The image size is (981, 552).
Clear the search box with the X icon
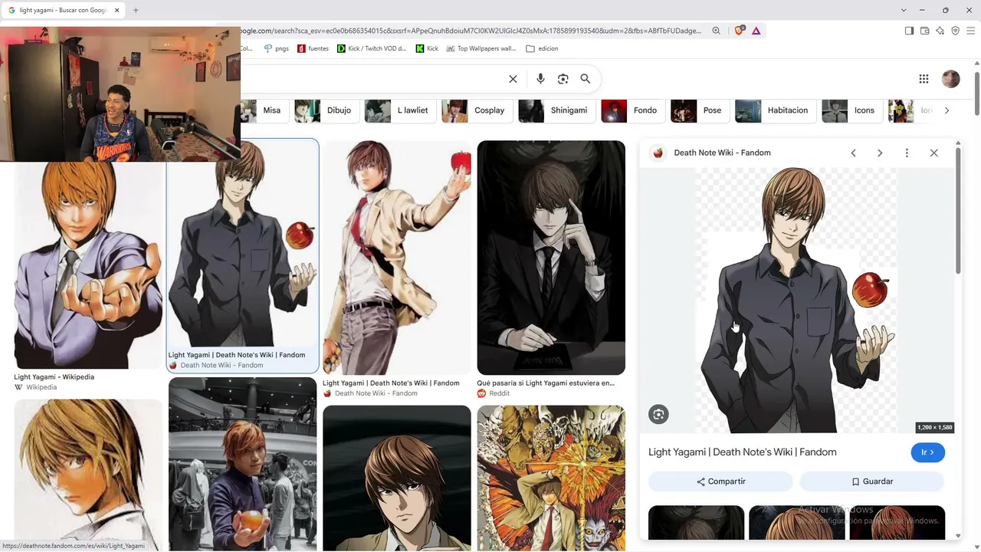coord(513,79)
